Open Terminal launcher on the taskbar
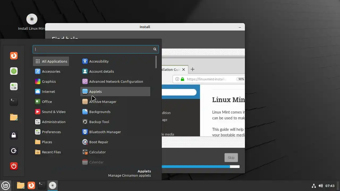The height and width of the screenshot is (191, 340). point(42,185)
